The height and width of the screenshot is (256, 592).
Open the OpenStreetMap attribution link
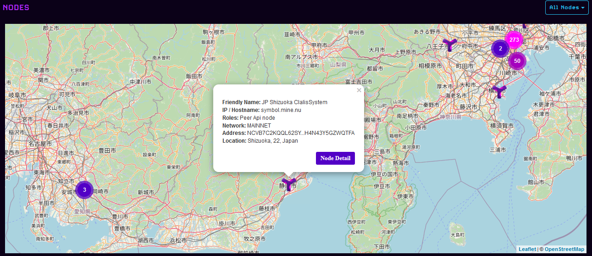564,249
